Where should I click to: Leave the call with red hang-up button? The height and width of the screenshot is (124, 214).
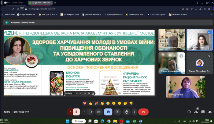tap(143, 112)
